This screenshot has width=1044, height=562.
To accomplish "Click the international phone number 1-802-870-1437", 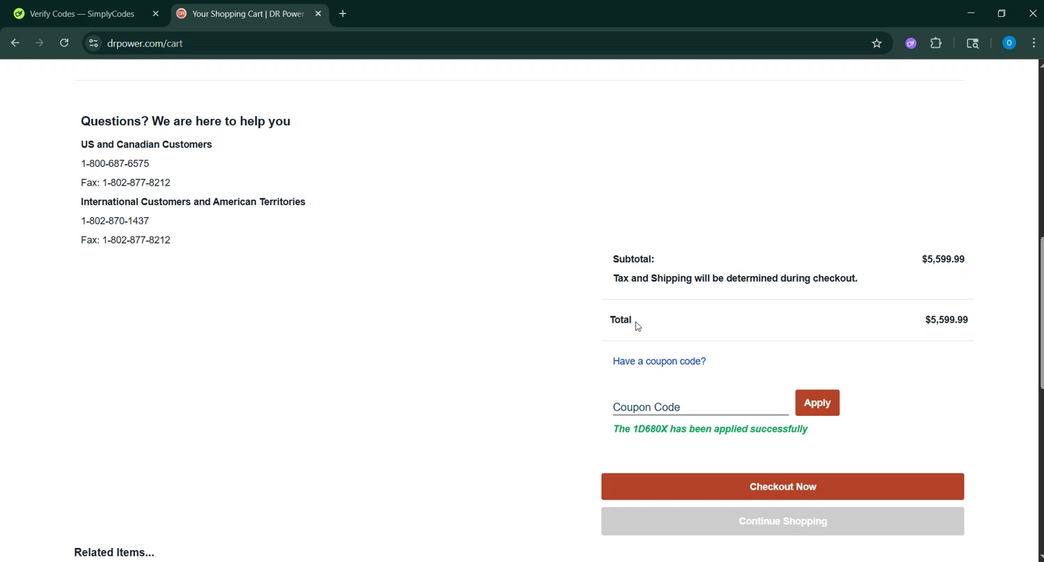I will (115, 220).
